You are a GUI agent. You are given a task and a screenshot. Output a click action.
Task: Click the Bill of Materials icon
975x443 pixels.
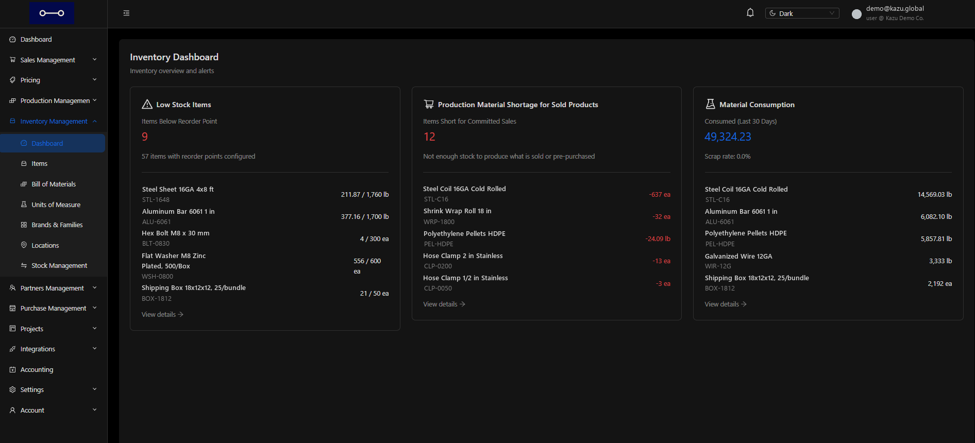click(x=24, y=184)
